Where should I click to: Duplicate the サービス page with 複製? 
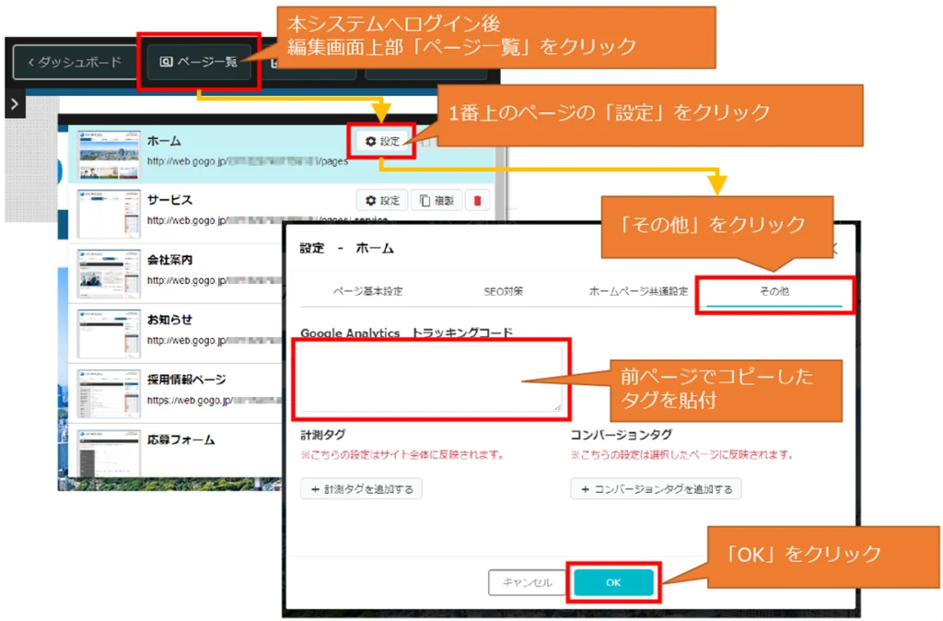pyautogui.click(x=437, y=201)
